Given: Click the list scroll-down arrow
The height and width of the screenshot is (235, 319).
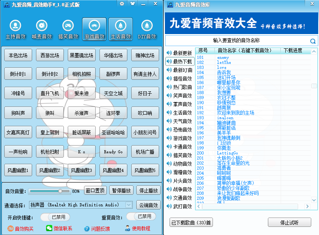Looking at the screenshot, I should point(314,200).
